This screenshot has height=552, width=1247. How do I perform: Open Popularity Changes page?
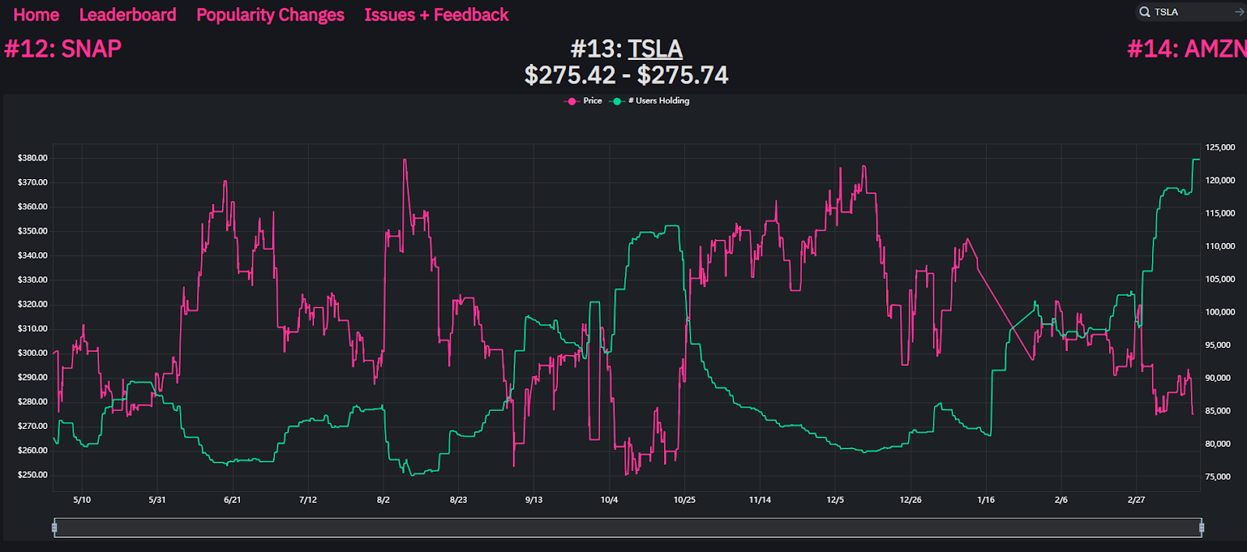point(270,15)
